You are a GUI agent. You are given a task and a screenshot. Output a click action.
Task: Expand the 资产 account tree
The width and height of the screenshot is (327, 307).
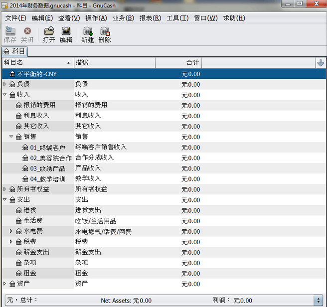(4, 284)
